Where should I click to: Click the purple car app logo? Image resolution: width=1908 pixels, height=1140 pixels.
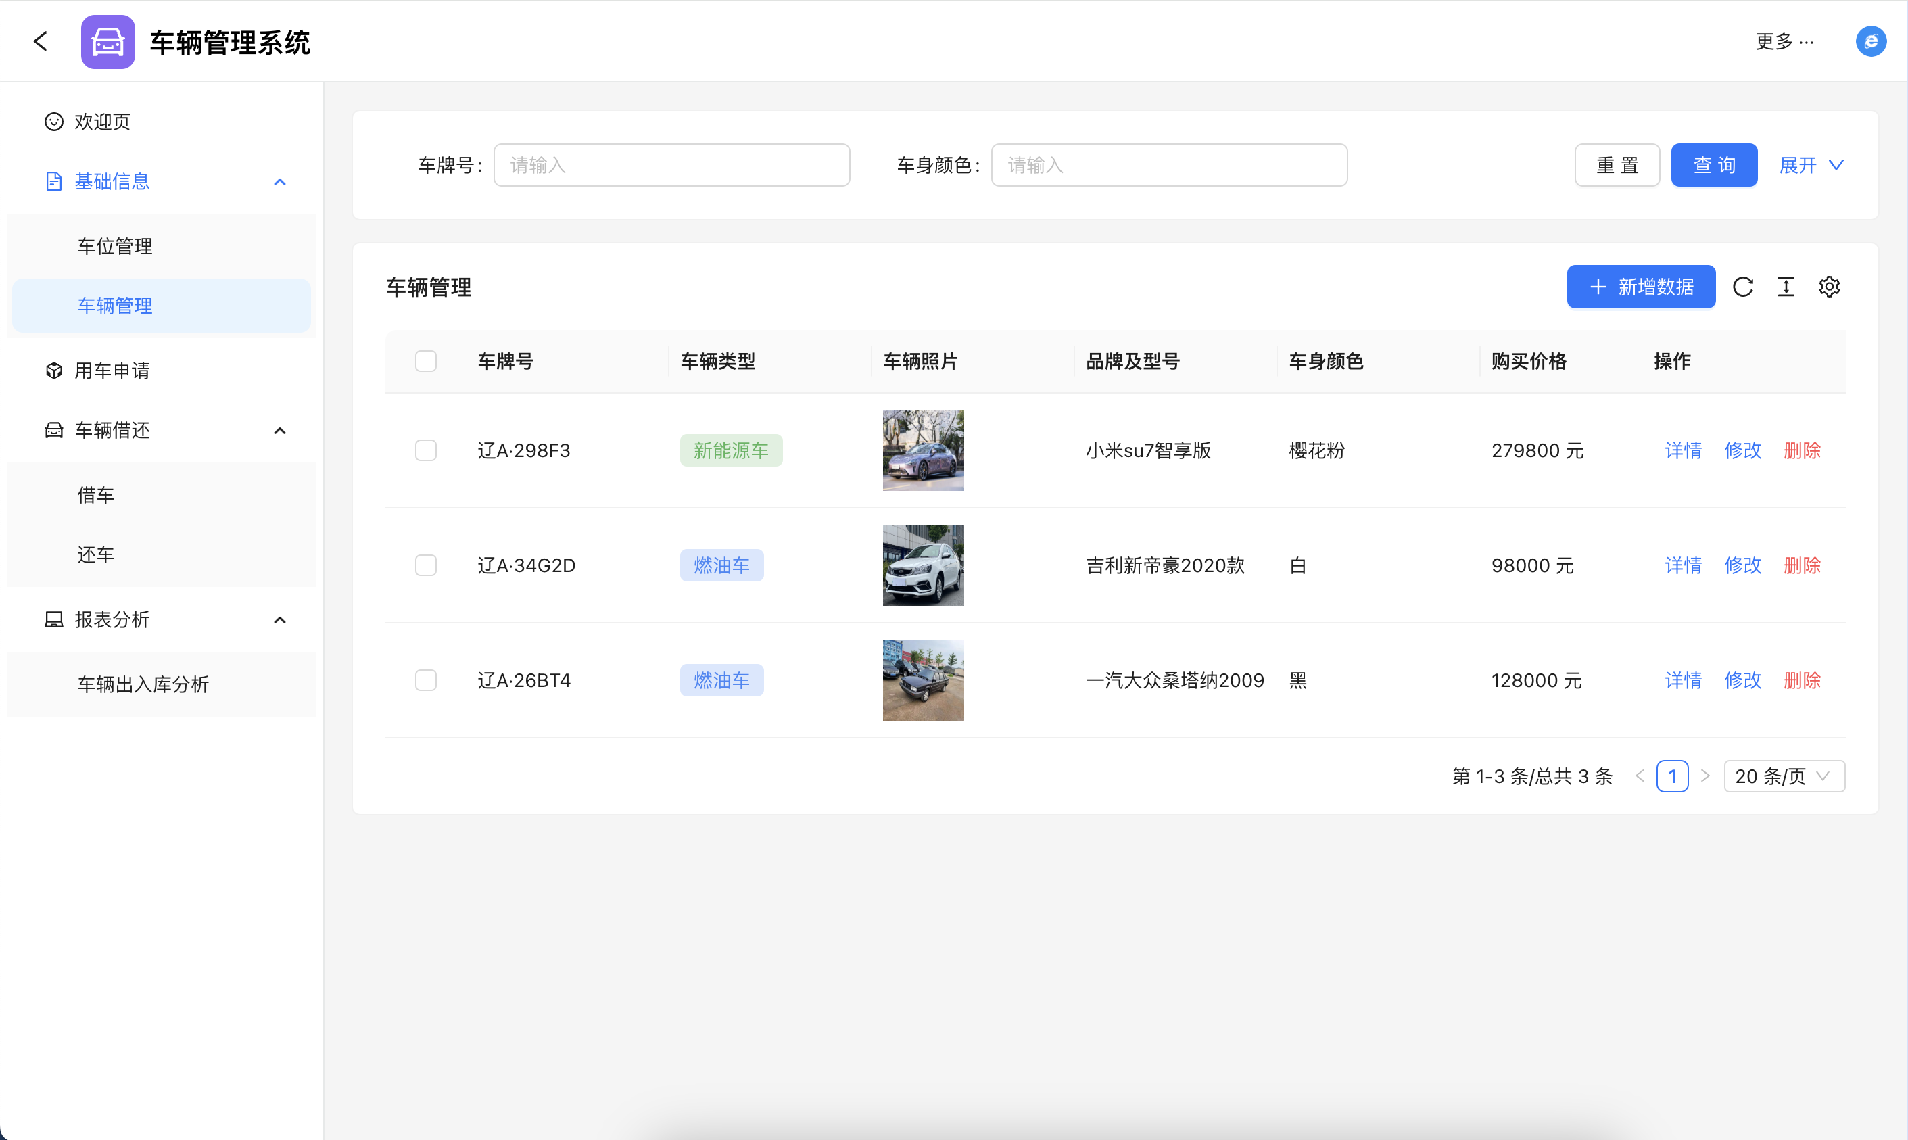108,42
